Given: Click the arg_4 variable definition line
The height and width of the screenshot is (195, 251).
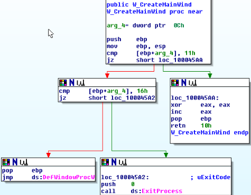Looking at the screenshot, I should 145,25.
